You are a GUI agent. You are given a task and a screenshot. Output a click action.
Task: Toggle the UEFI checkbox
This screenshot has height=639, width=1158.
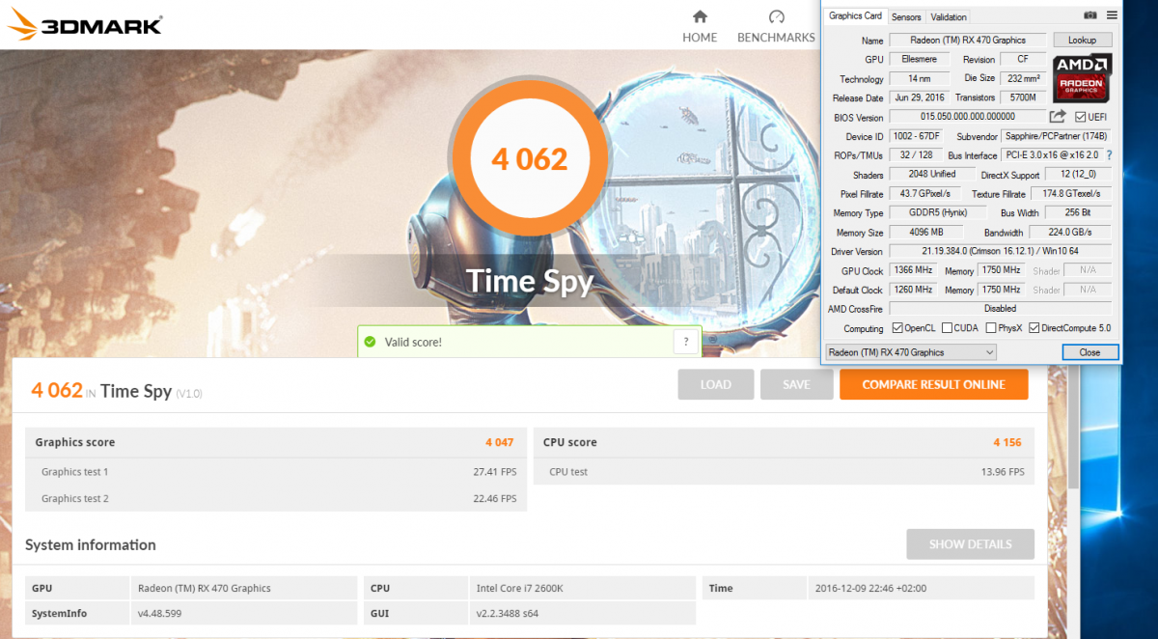(1080, 117)
